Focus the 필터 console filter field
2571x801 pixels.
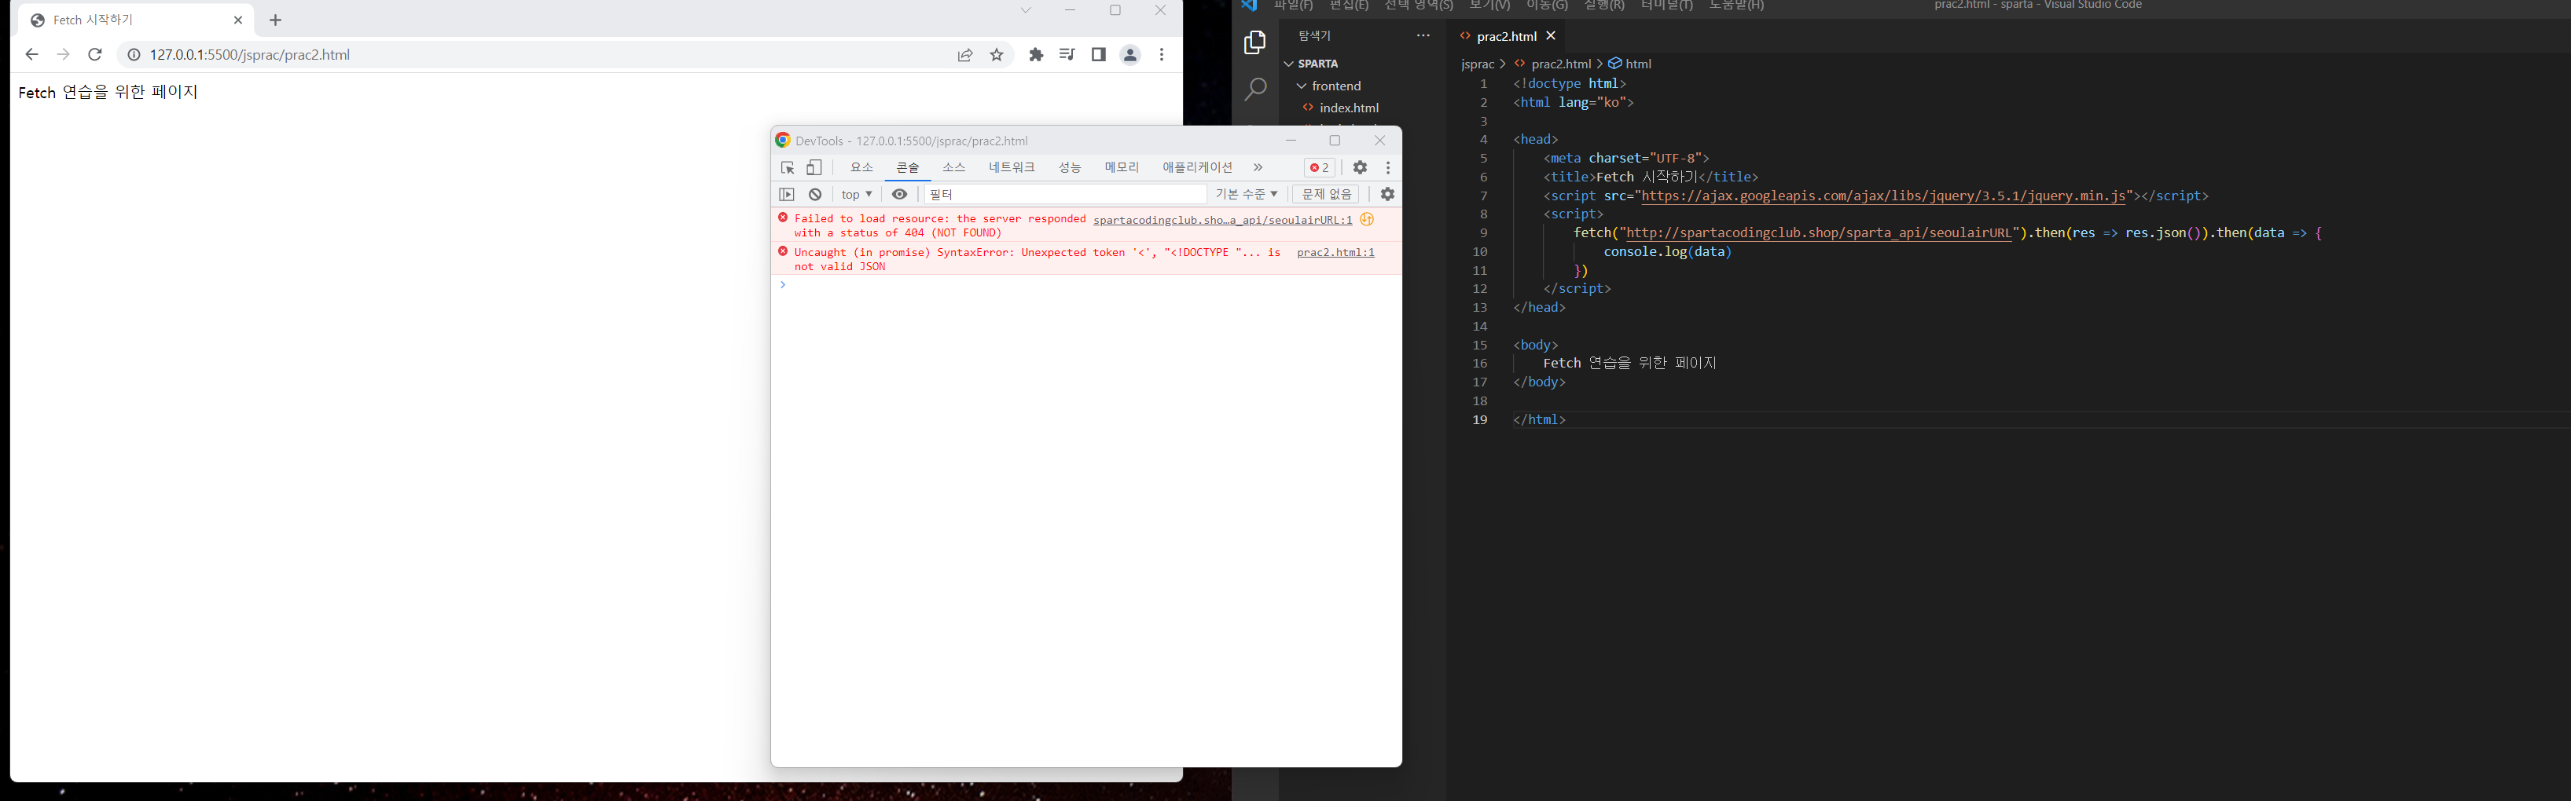point(1065,195)
